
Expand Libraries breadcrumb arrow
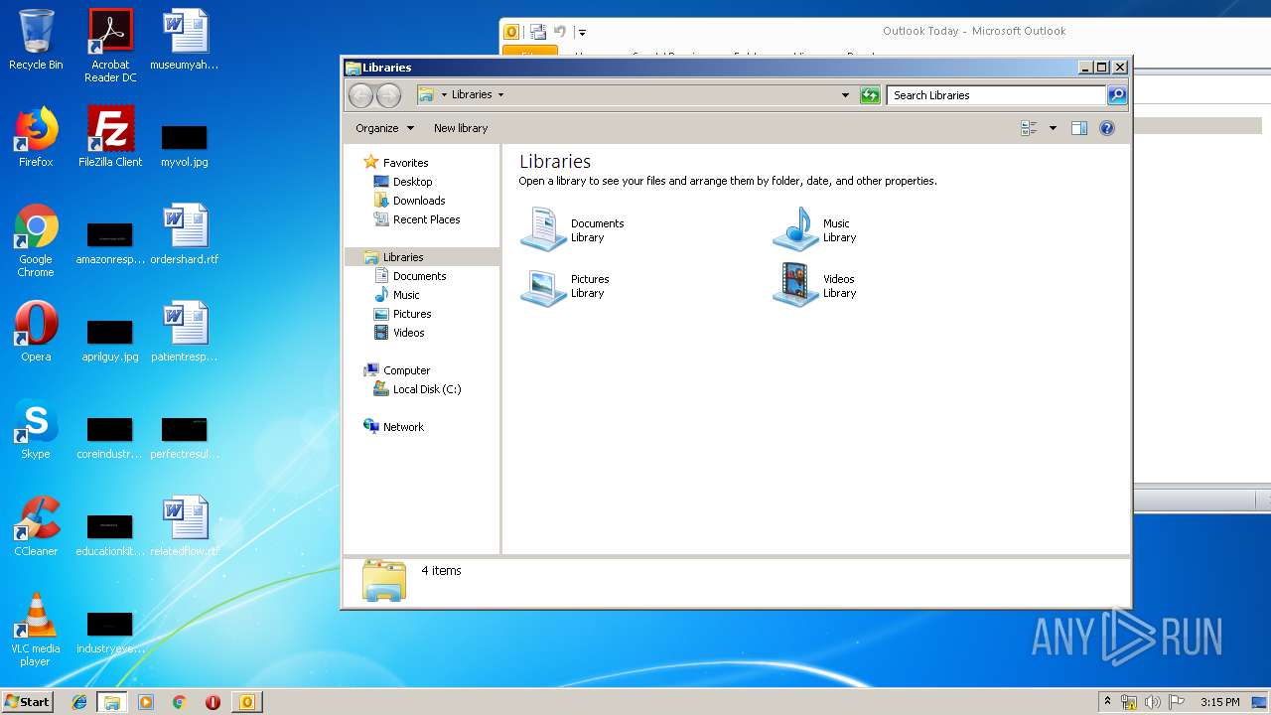[x=500, y=95]
